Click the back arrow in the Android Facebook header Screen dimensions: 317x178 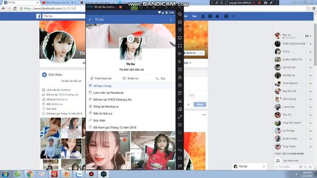click(90, 20)
